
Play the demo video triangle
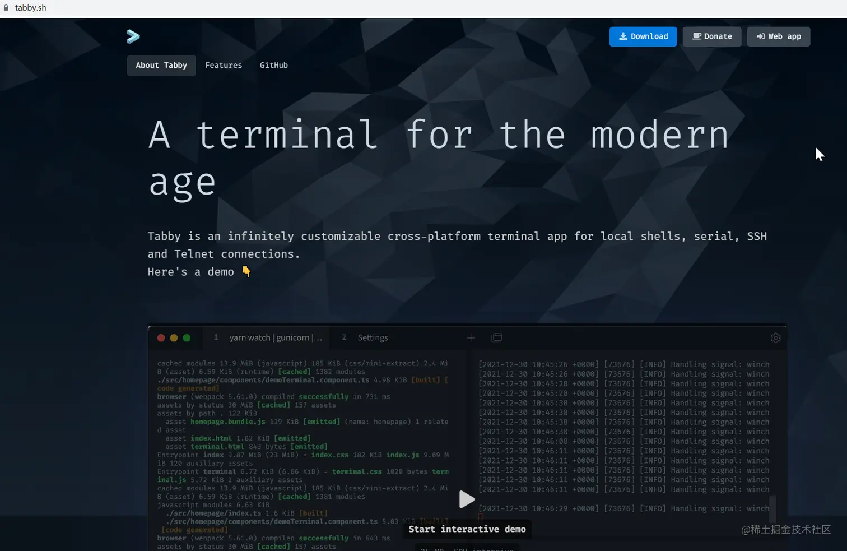(x=467, y=499)
